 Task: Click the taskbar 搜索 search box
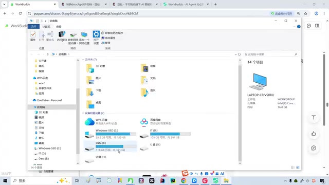[x=41, y=180]
